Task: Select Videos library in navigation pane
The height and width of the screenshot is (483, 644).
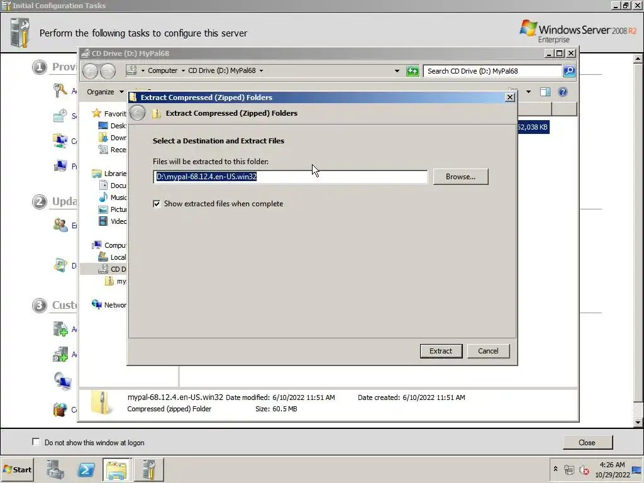Action: [x=113, y=221]
